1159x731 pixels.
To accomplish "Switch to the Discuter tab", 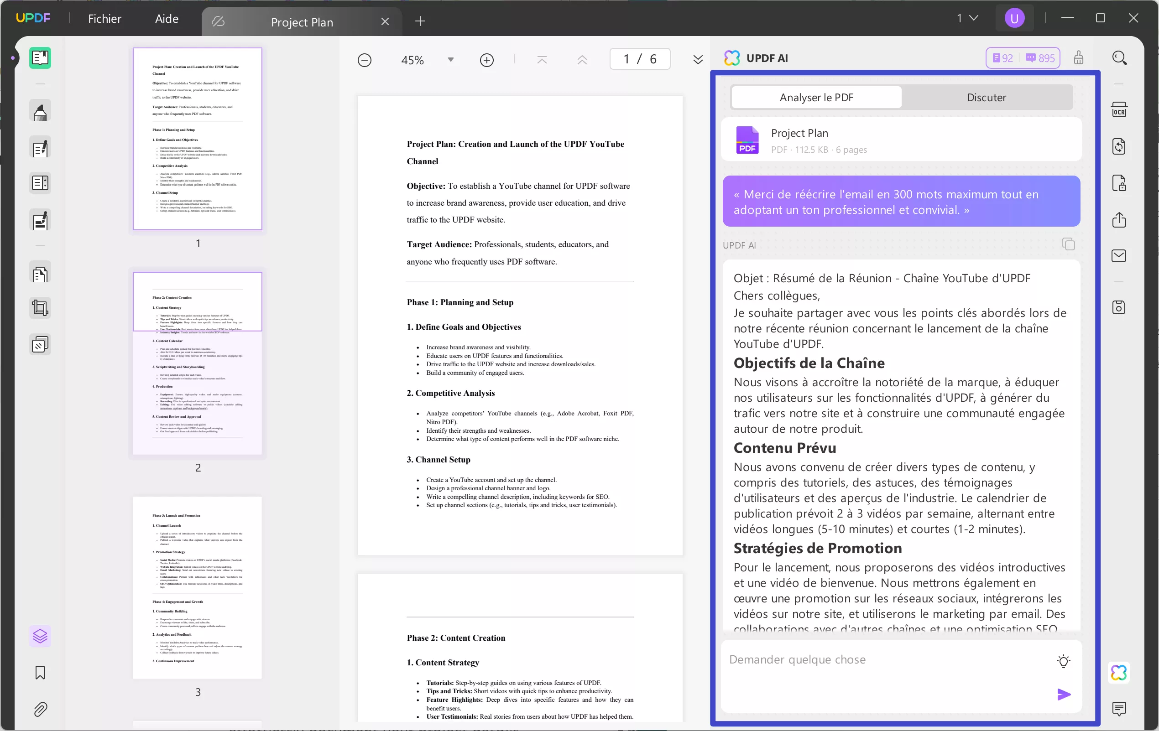I will tap(986, 97).
